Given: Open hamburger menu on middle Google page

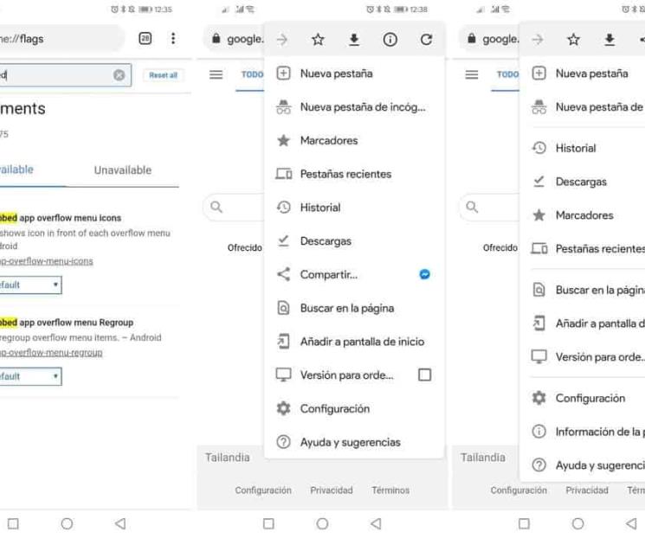Looking at the screenshot, I should pos(216,74).
